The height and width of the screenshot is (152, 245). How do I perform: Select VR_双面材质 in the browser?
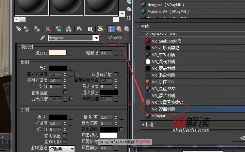point(163,109)
